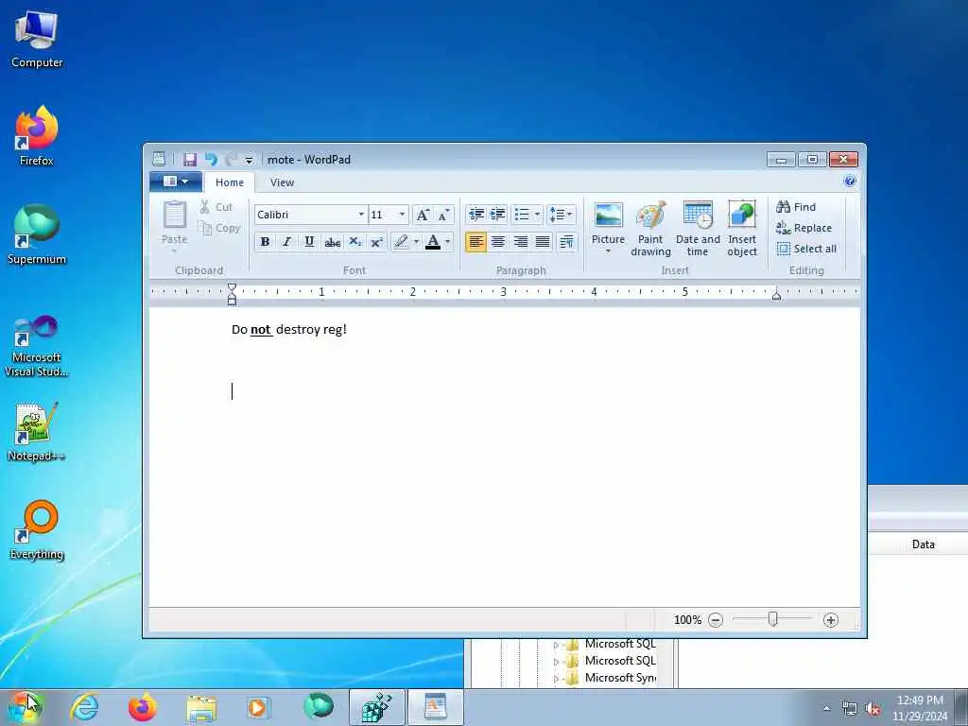Toggle Italic formatting

[286, 241]
